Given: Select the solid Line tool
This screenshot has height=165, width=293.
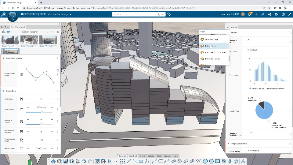Looking at the screenshot, I should tap(129, 161).
